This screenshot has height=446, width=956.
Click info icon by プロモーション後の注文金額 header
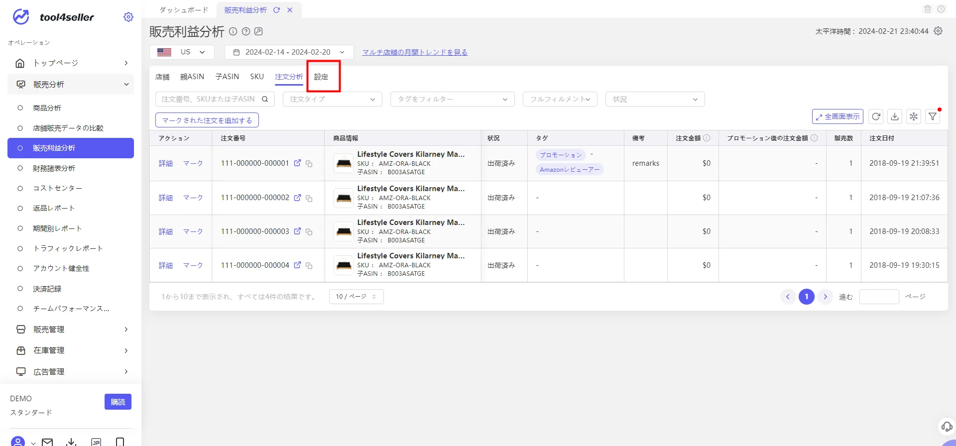(814, 138)
